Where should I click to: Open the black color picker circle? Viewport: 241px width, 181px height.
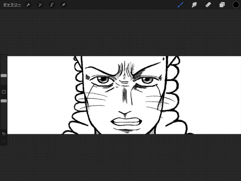236,5
